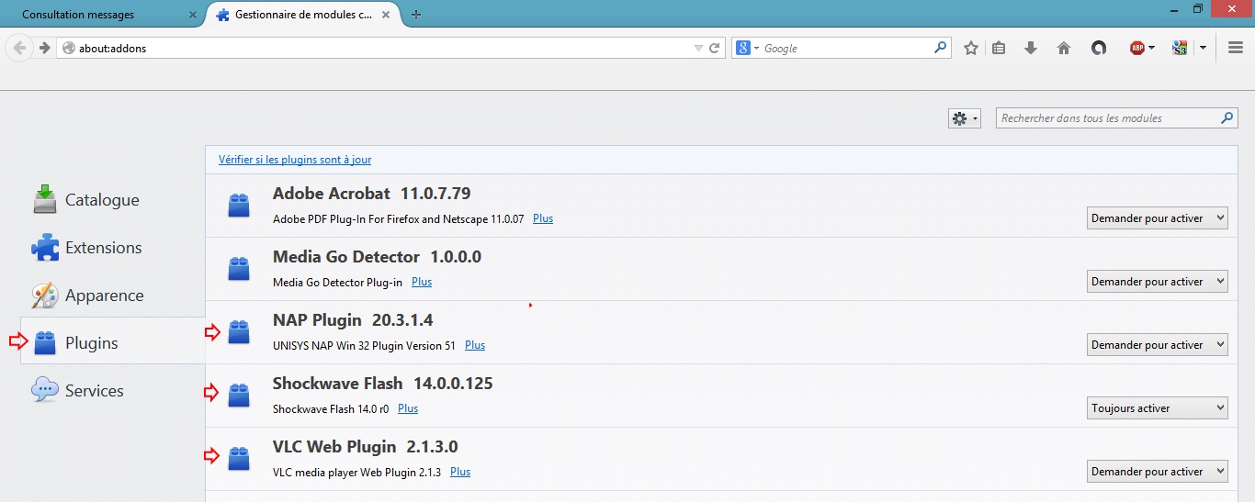Go forward with the forward arrow button
Image resolution: width=1255 pixels, height=502 pixels.
44,48
